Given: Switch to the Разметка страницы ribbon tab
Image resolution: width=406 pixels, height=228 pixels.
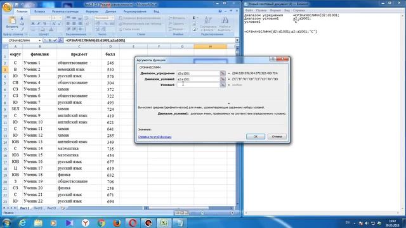Looking at the screenshot, I should point(65,11).
